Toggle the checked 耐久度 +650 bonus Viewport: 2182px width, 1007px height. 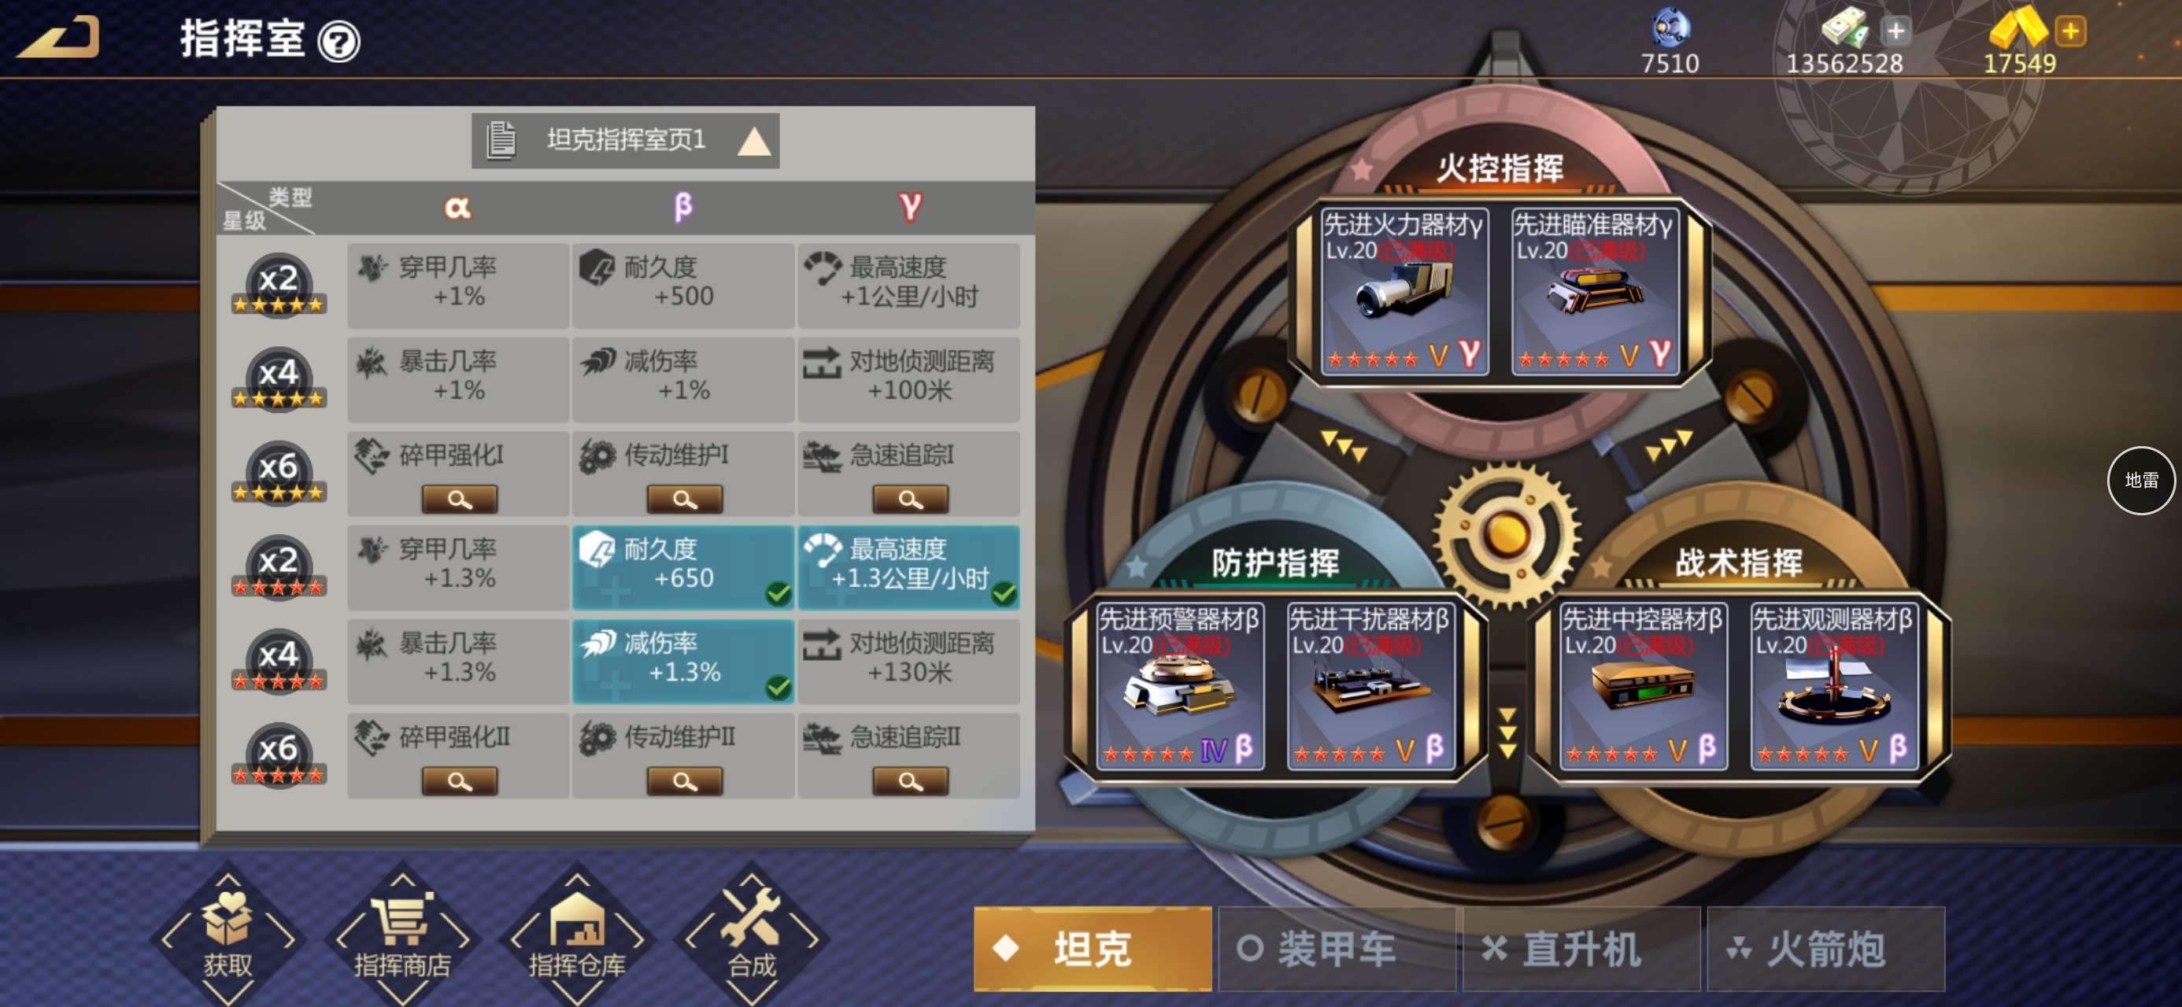683,567
